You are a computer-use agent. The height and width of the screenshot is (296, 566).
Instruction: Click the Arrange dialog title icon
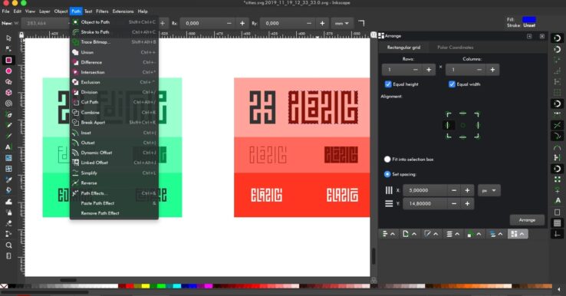(x=381, y=36)
